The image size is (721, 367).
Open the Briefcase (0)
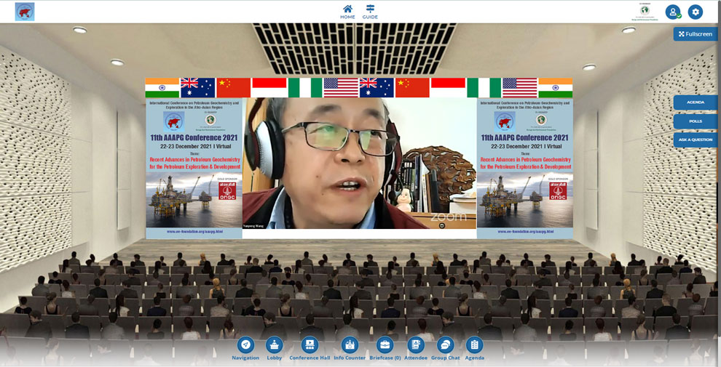pos(385,349)
